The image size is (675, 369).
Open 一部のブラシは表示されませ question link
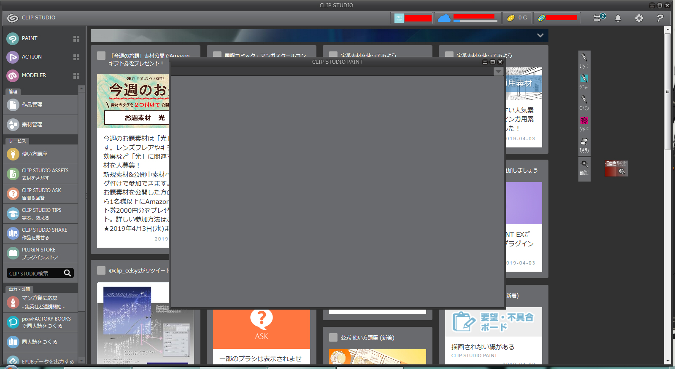tap(260, 359)
